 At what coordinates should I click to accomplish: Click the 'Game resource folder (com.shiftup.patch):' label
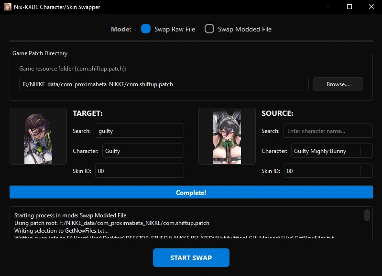click(73, 69)
